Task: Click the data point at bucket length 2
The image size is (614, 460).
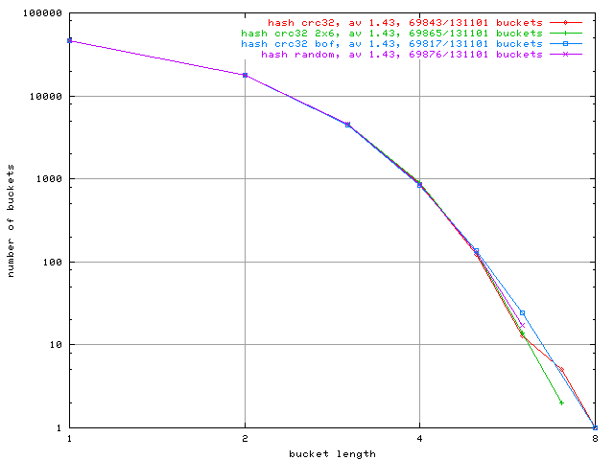Action: tap(246, 75)
